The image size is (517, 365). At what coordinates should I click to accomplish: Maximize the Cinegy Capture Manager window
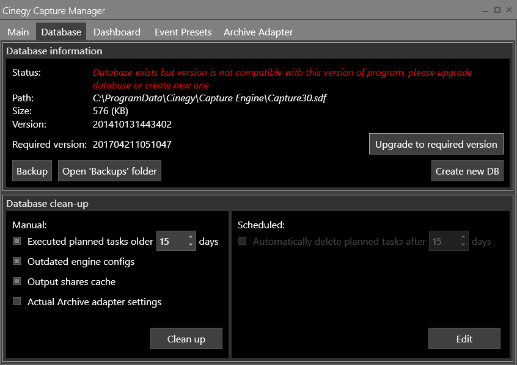click(497, 10)
